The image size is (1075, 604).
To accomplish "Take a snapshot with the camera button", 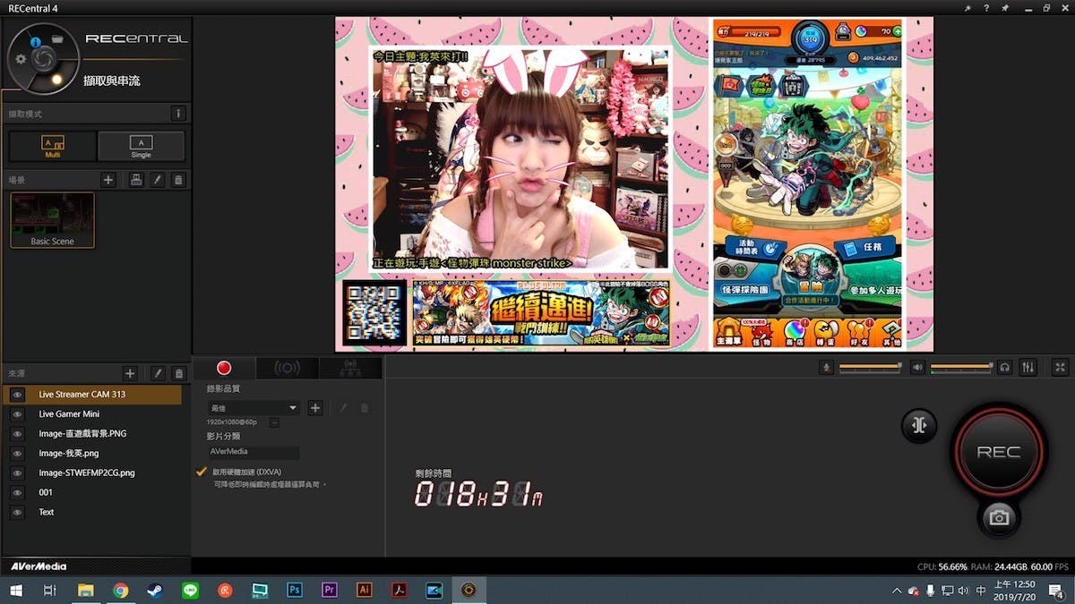I will pos(999,517).
